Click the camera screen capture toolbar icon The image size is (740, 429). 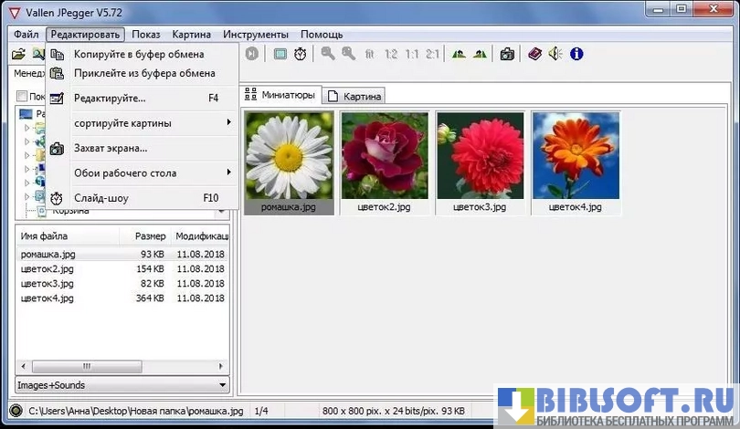click(x=507, y=54)
